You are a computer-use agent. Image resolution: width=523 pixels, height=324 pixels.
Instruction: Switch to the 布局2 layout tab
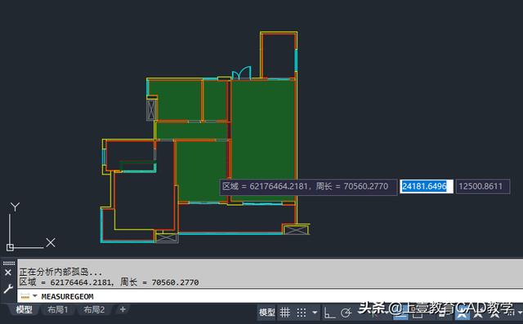pyautogui.click(x=94, y=309)
